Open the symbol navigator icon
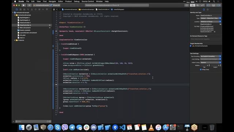This screenshot has width=234, height=132. [24, 10]
